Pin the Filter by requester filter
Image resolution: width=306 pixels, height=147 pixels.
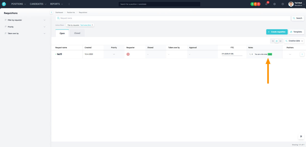pyautogui.click(x=6, y=20)
